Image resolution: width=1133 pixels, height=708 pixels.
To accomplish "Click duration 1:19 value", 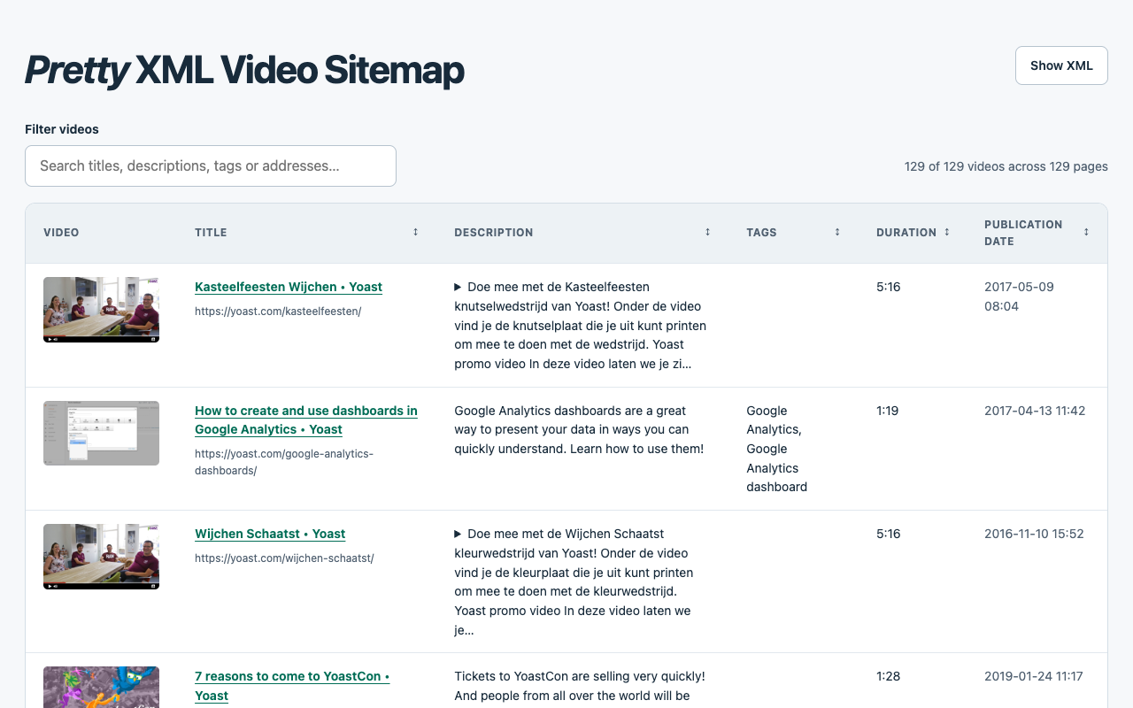I will click(x=887, y=411).
